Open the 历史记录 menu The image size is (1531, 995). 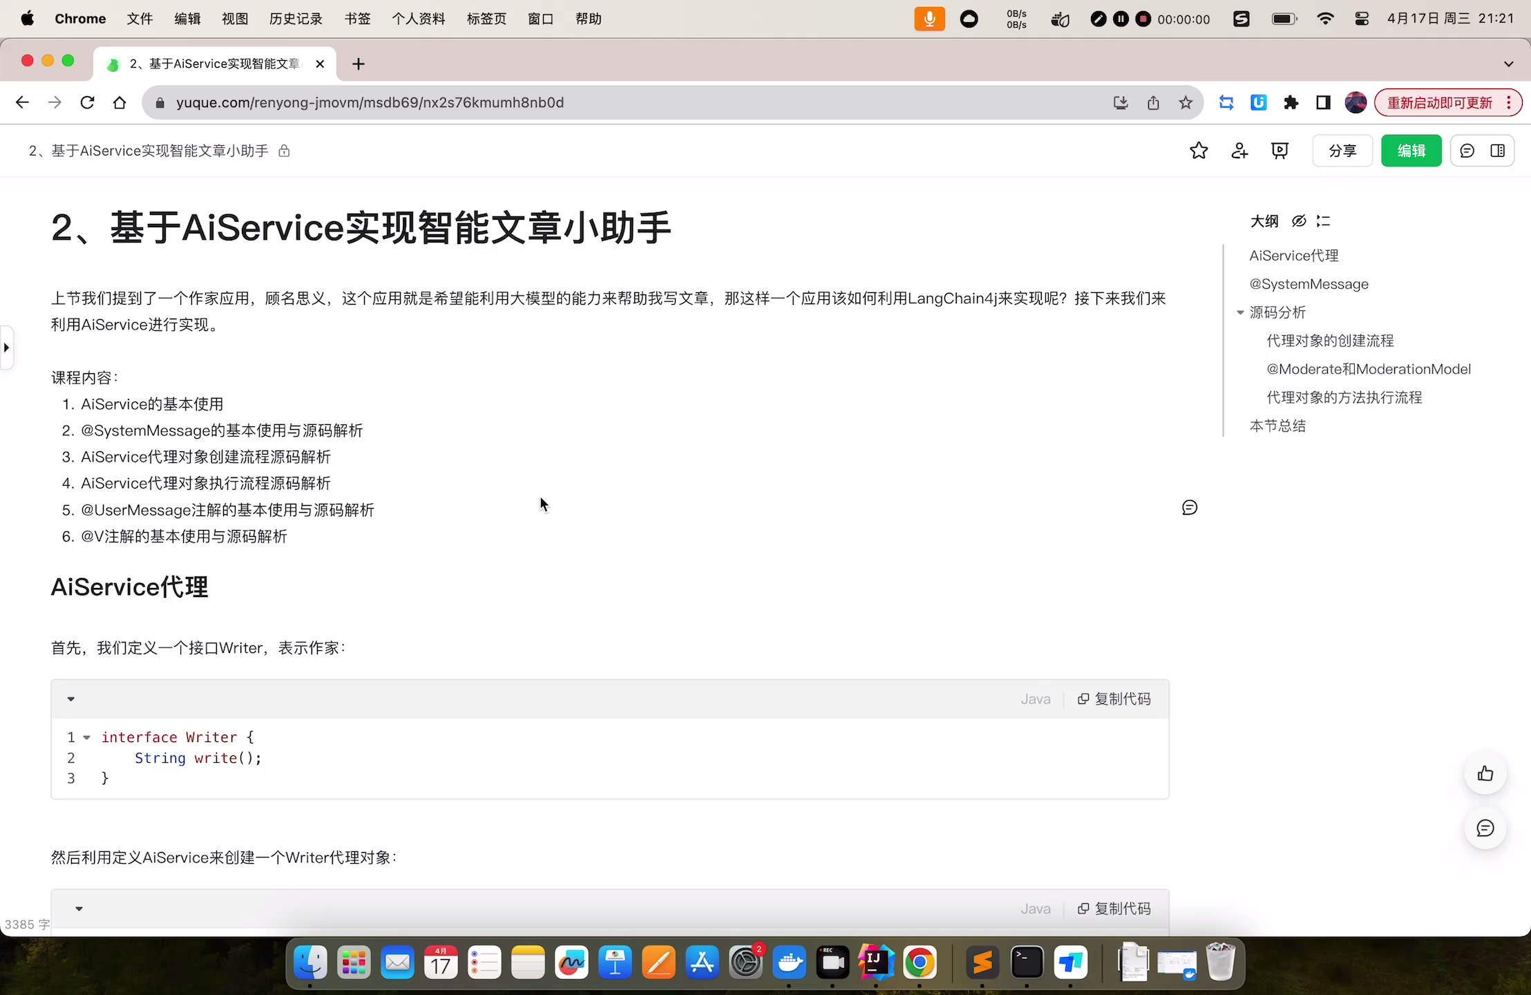click(295, 19)
